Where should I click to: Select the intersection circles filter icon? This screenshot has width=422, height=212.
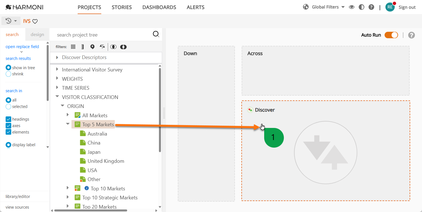(113, 47)
